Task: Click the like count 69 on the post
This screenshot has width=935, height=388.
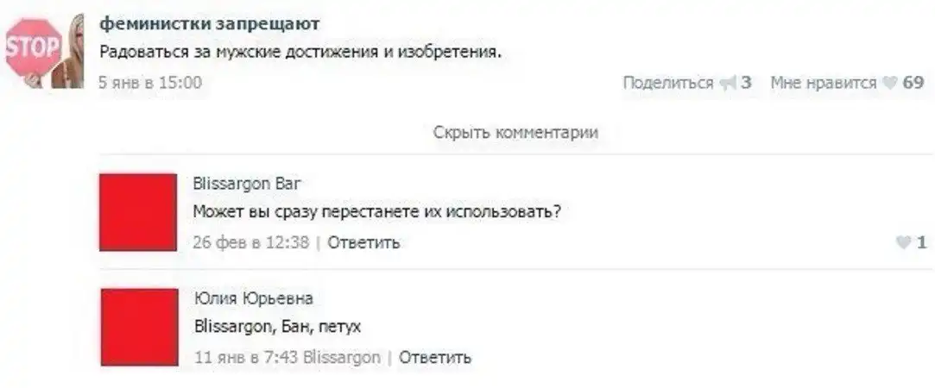Action: (x=913, y=83)
